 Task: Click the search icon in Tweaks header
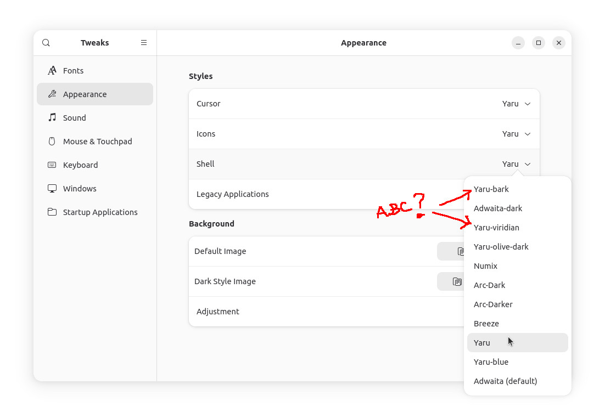[x=46, y=43]
